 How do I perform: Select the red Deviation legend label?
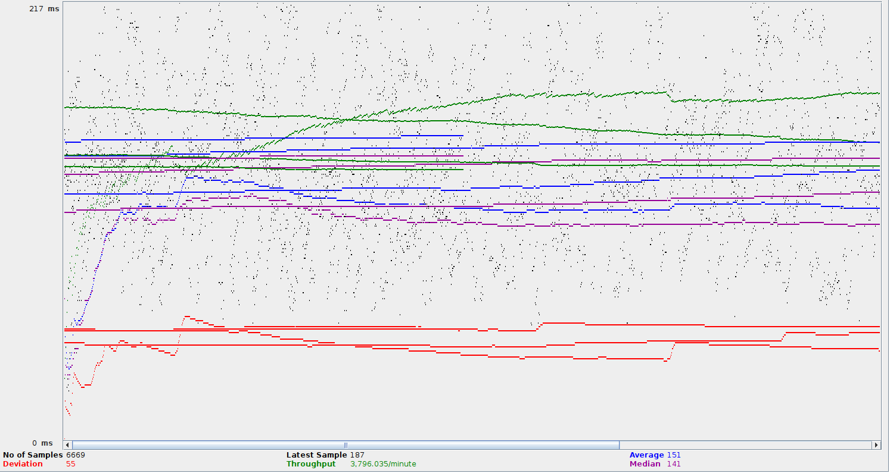23,464
